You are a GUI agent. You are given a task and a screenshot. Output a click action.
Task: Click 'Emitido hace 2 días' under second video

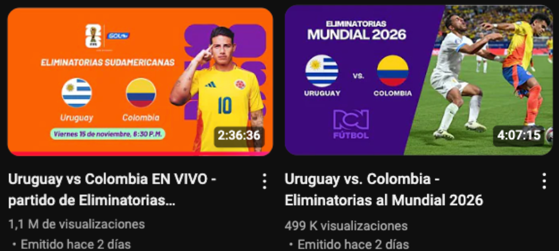[353, 244]
